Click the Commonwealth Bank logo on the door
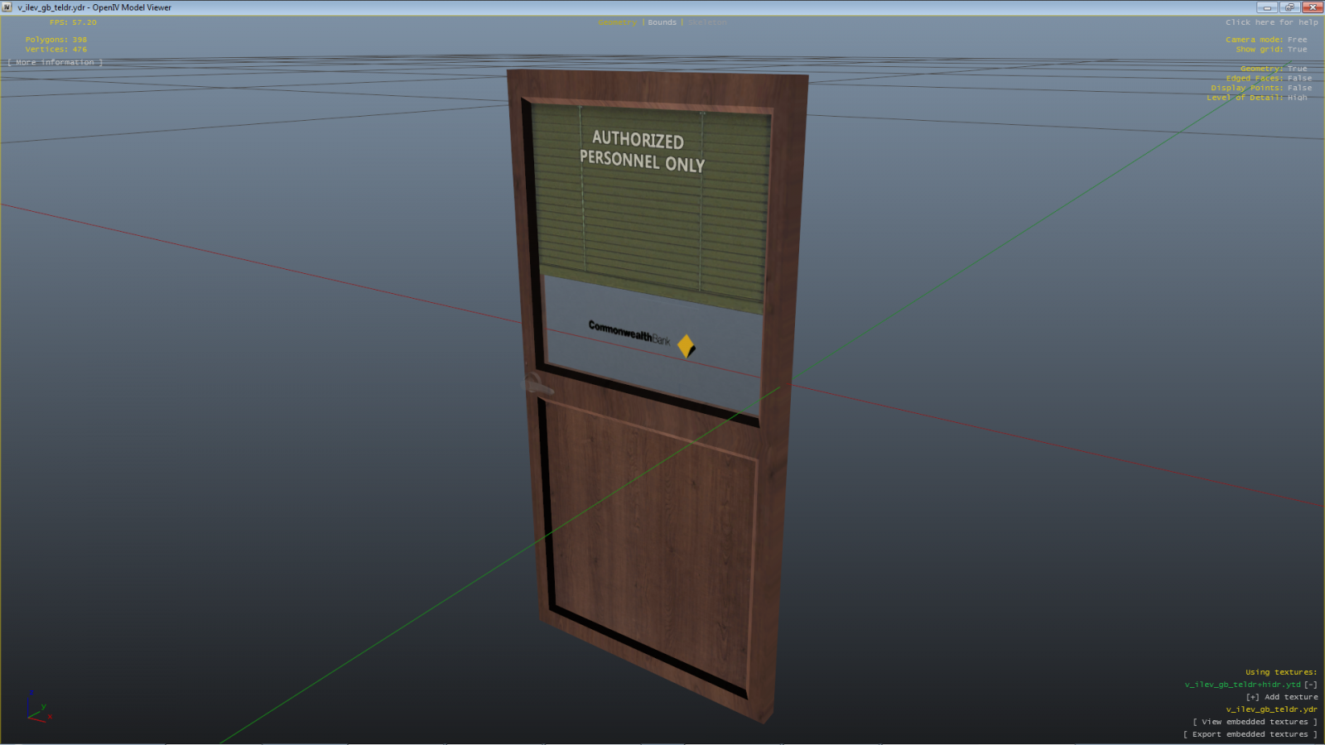 642,335
